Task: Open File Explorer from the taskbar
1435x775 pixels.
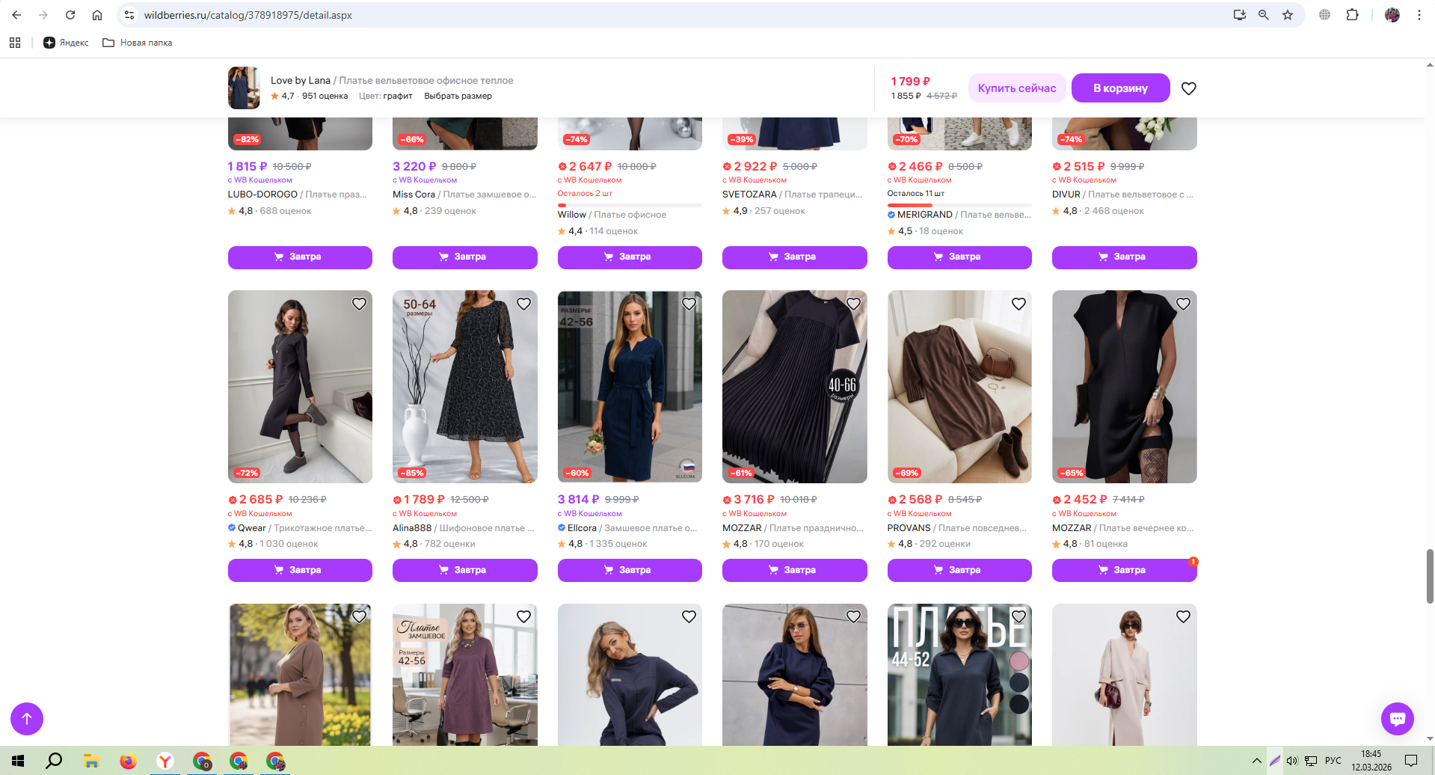Action: (x=91, y=761)
